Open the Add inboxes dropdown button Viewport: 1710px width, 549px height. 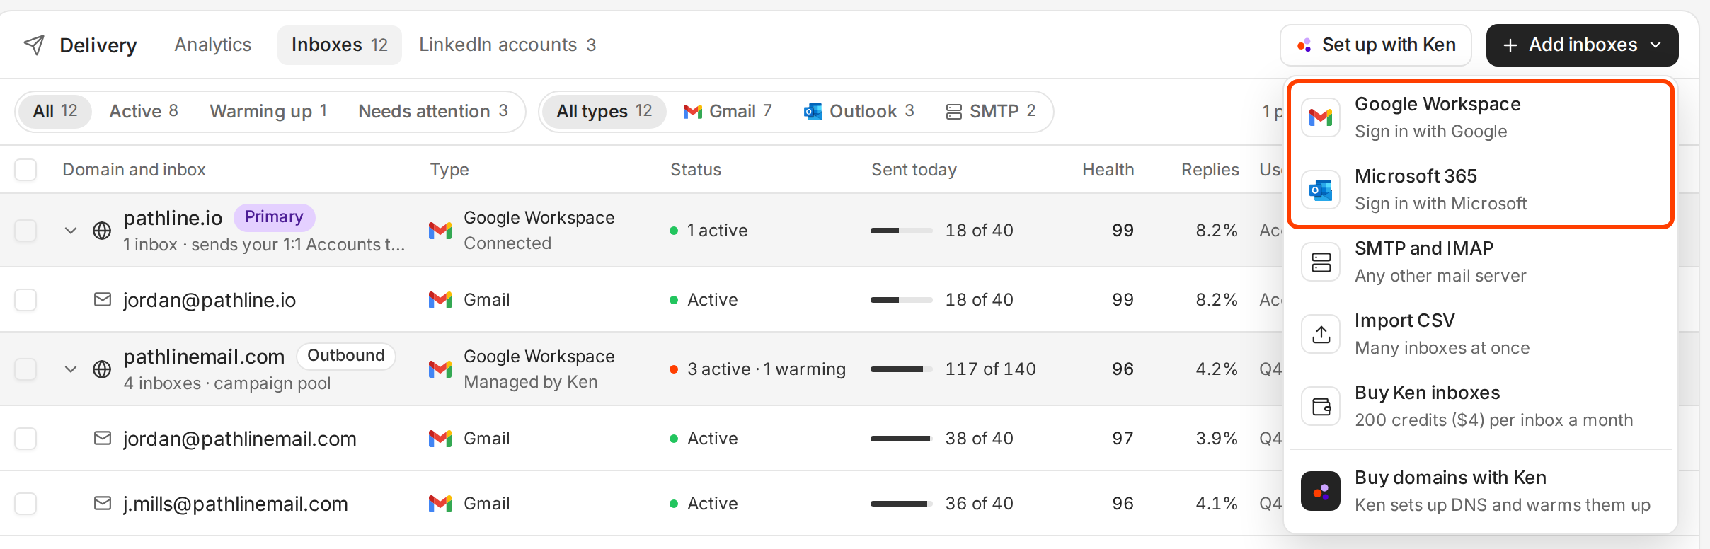[1582, 45]
